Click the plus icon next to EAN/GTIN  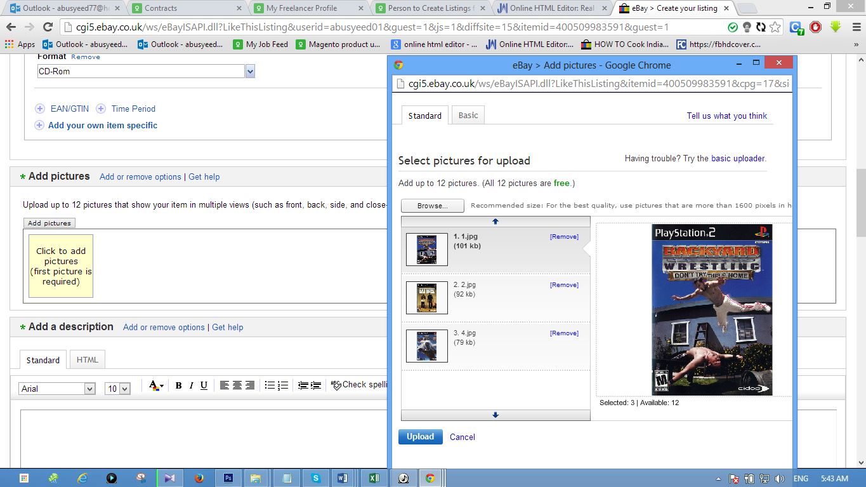[x=40, y=109]
